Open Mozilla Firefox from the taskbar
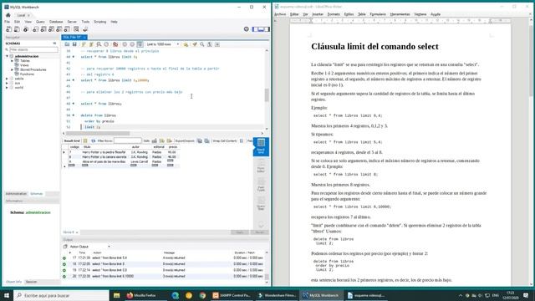 141,295
